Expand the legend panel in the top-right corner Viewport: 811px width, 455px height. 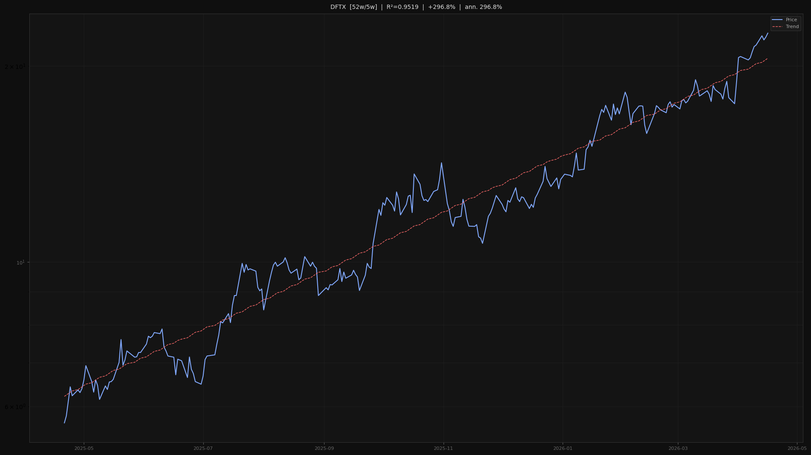(785, 23)
